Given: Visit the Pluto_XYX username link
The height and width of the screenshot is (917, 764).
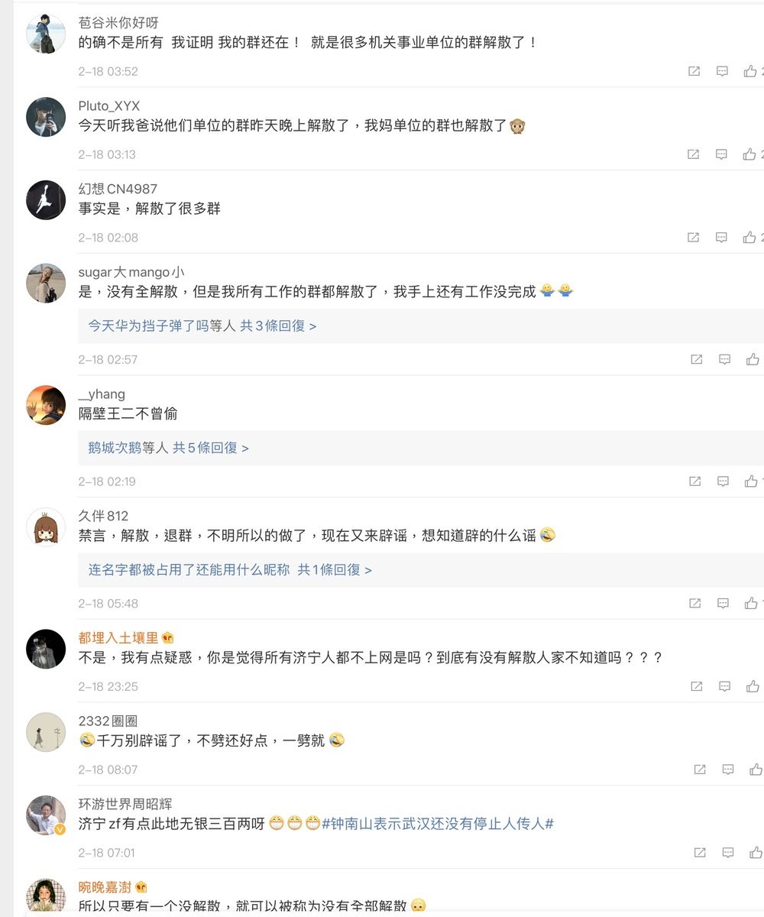Looking at the screenshot, I should coord(108,105).
